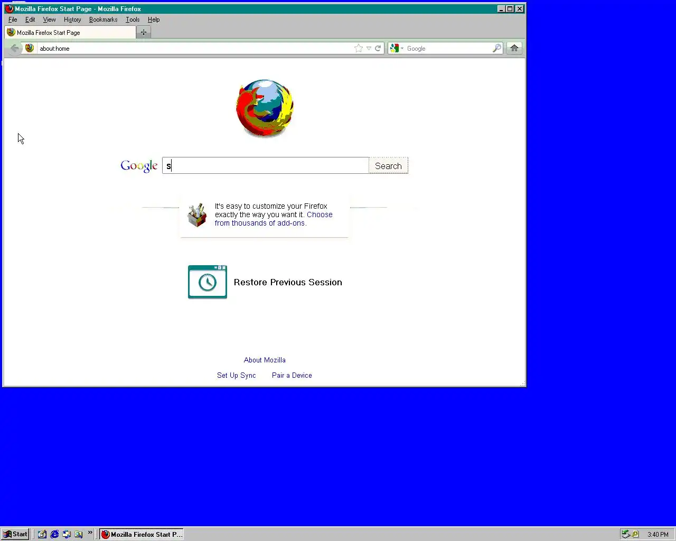676x541 pixels.
Task: Click the network connection tray icon
Action: click(x=625, y=534)
